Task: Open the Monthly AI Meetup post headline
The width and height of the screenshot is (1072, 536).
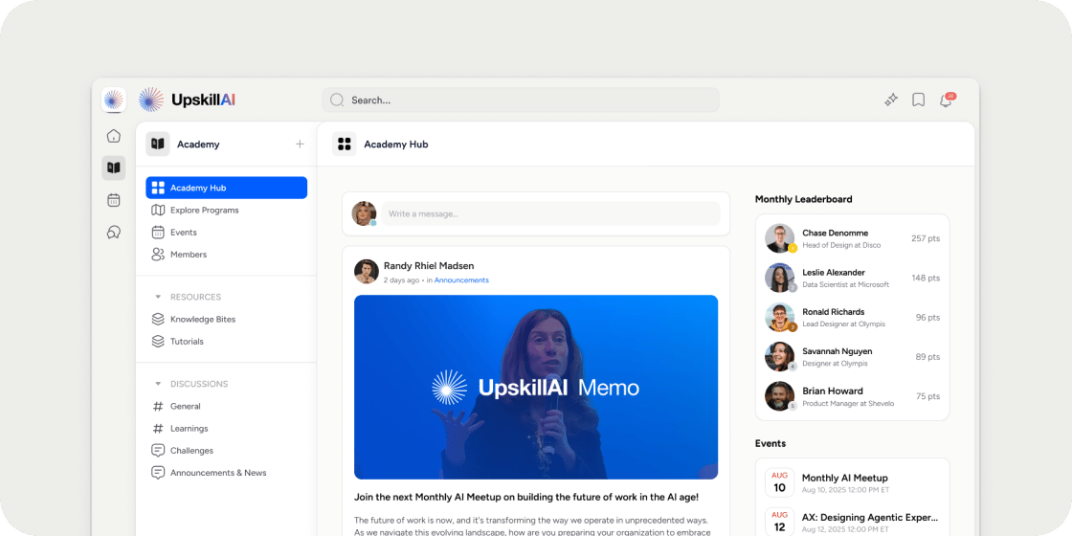Action: [x=526, y=498]
